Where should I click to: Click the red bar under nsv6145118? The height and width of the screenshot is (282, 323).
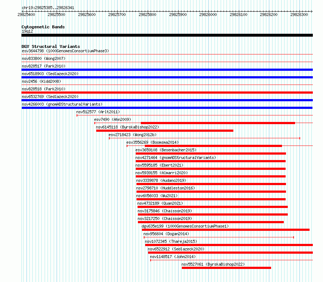click(x=165, y=131)
